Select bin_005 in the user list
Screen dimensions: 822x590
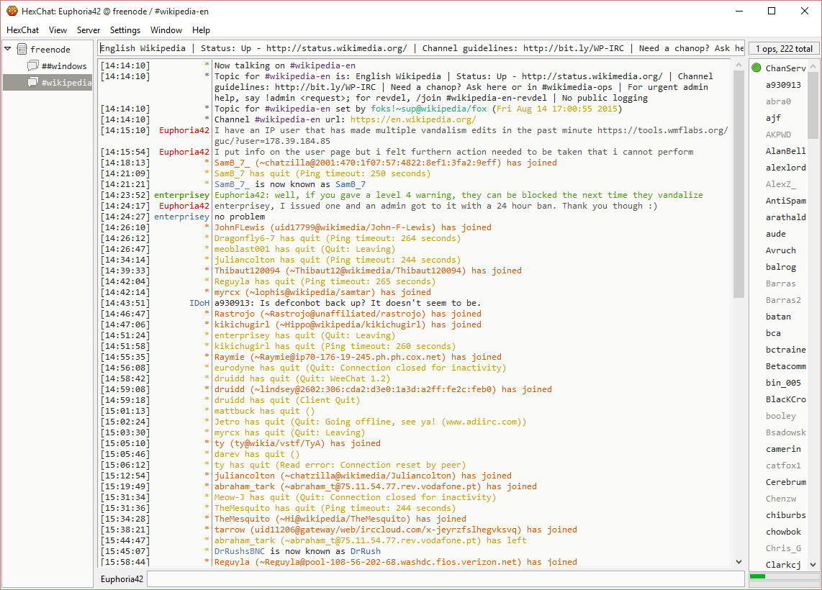tap(783, 383)
